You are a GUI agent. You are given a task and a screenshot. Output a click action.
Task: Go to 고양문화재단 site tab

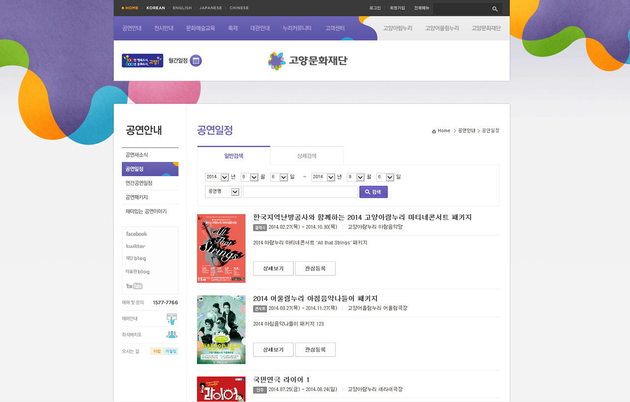click(x=486, y=29)
